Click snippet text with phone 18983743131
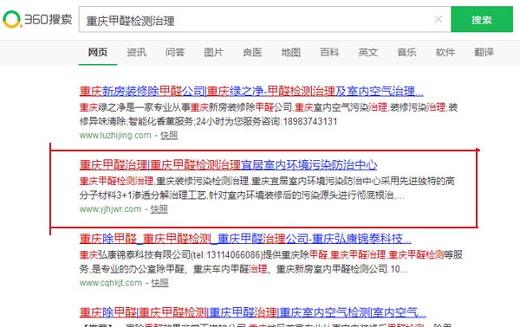Screen dimensions: 520x327 (x=269, y=114)
